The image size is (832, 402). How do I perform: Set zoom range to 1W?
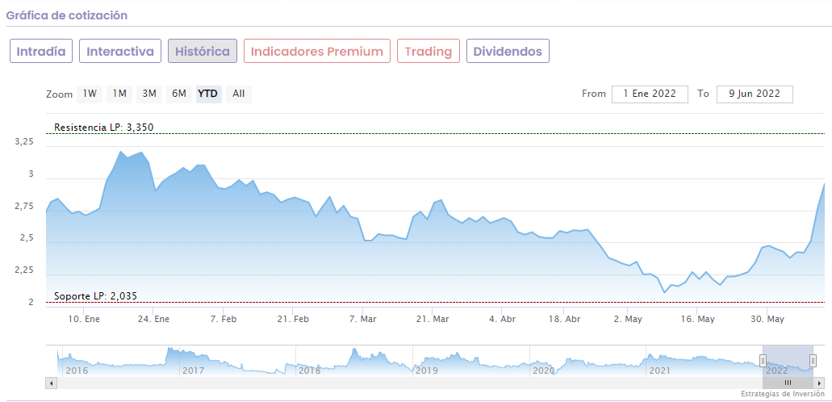pyautogui.click(x=90, y=94)
